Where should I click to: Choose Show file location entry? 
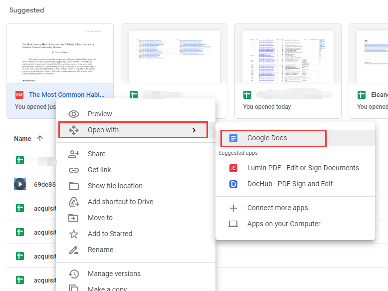[136, 186]
